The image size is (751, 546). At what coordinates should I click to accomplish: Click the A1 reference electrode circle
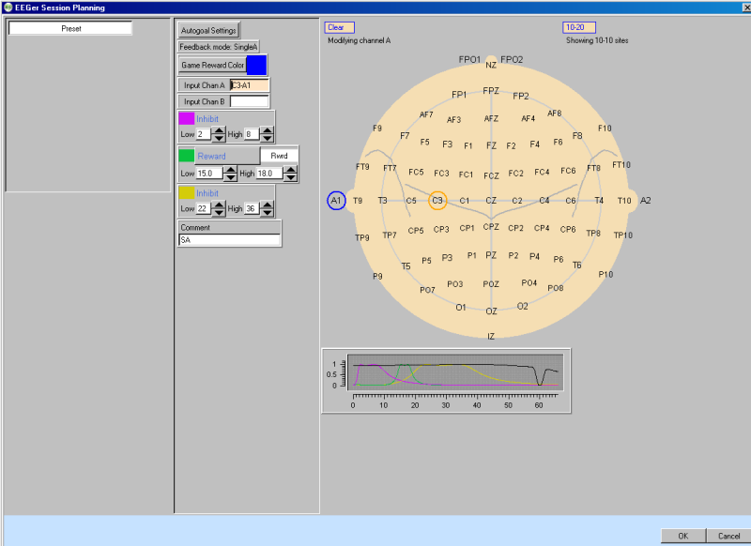tap(336, 201)
